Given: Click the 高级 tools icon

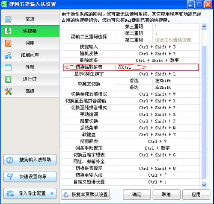Looking at the screenshot, I should point(8,91).
